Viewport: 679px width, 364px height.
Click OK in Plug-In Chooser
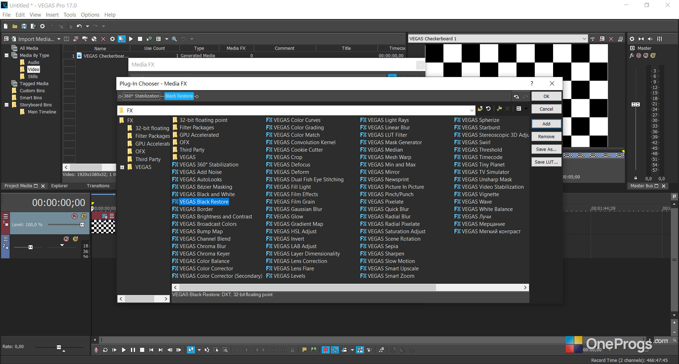[x=546, y=96]
